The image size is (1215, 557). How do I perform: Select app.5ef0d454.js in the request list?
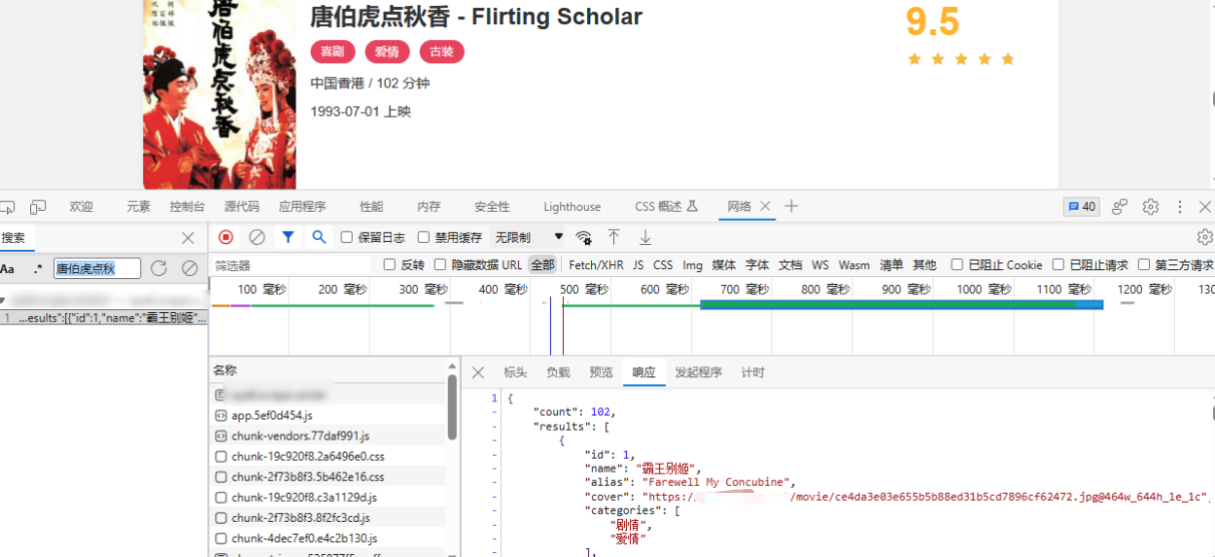(x=271, y=415)
